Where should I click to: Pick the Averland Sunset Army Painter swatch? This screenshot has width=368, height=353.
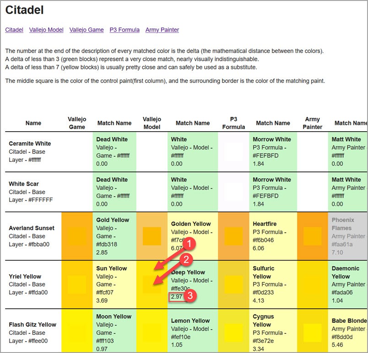point(313,236)
